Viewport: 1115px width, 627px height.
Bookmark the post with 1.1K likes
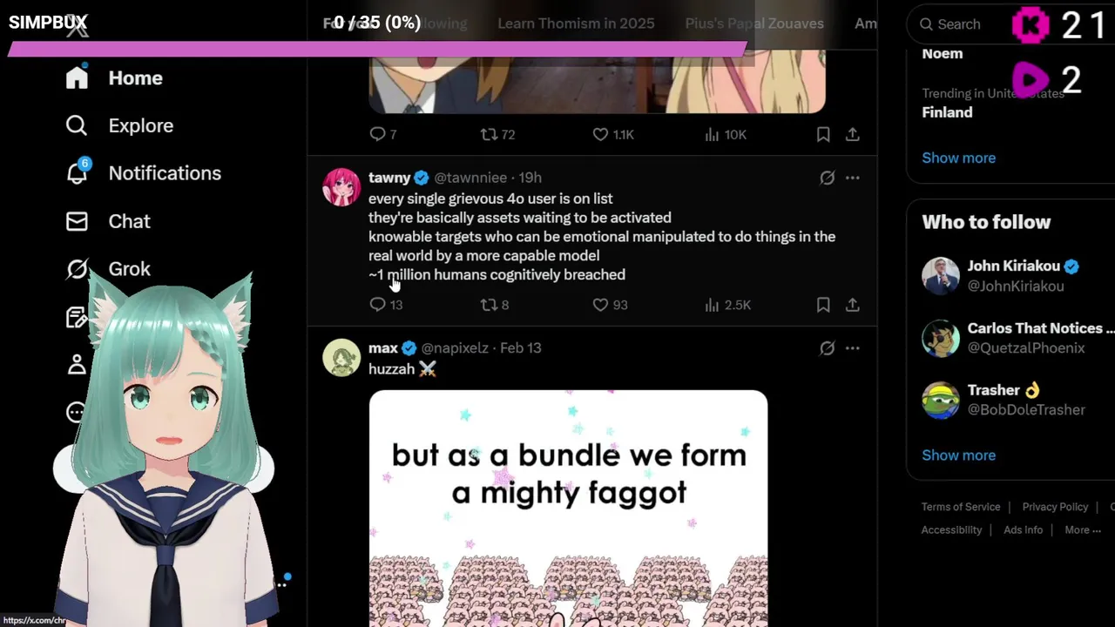pos(823,134)
